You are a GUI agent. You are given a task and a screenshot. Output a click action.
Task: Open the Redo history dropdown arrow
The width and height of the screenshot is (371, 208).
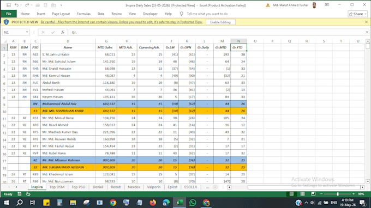pyautogui.click(x=32, y=5)
